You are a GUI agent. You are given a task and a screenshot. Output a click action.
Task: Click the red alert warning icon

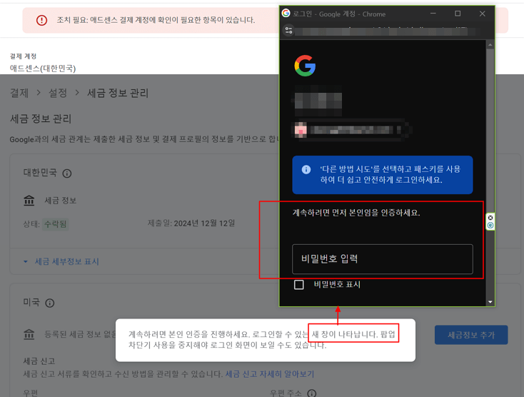tap(42, 20)
